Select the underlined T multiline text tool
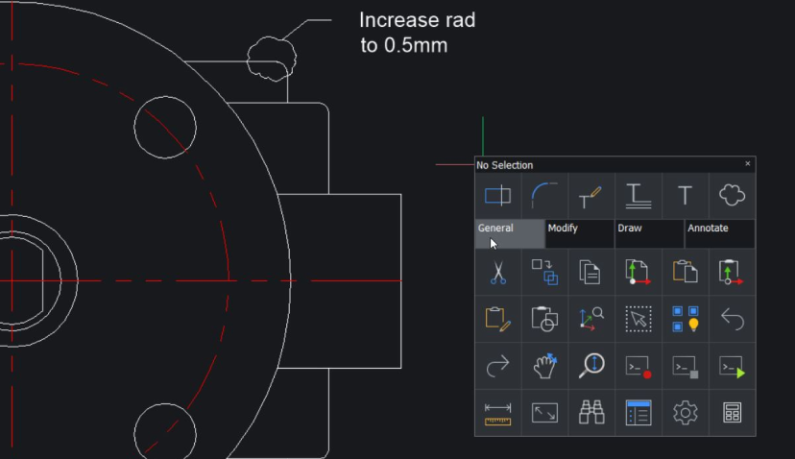 click(638, 195)
